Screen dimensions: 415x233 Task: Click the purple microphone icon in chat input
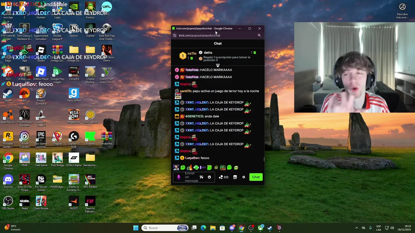(x=179, y=177)
